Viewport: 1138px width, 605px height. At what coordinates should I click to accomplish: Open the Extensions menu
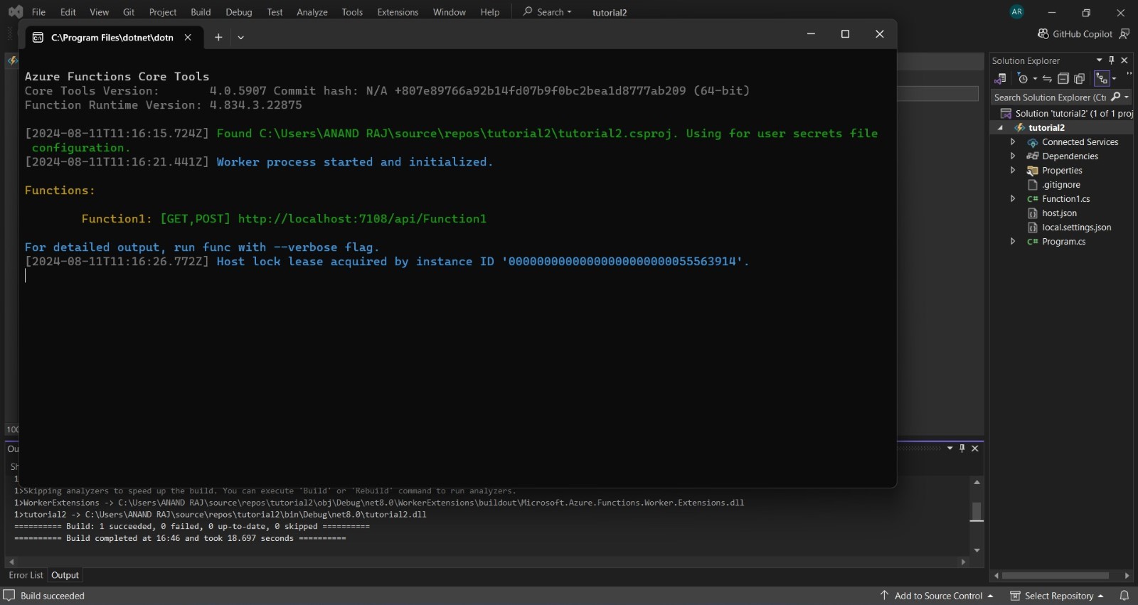click(398, 12)
